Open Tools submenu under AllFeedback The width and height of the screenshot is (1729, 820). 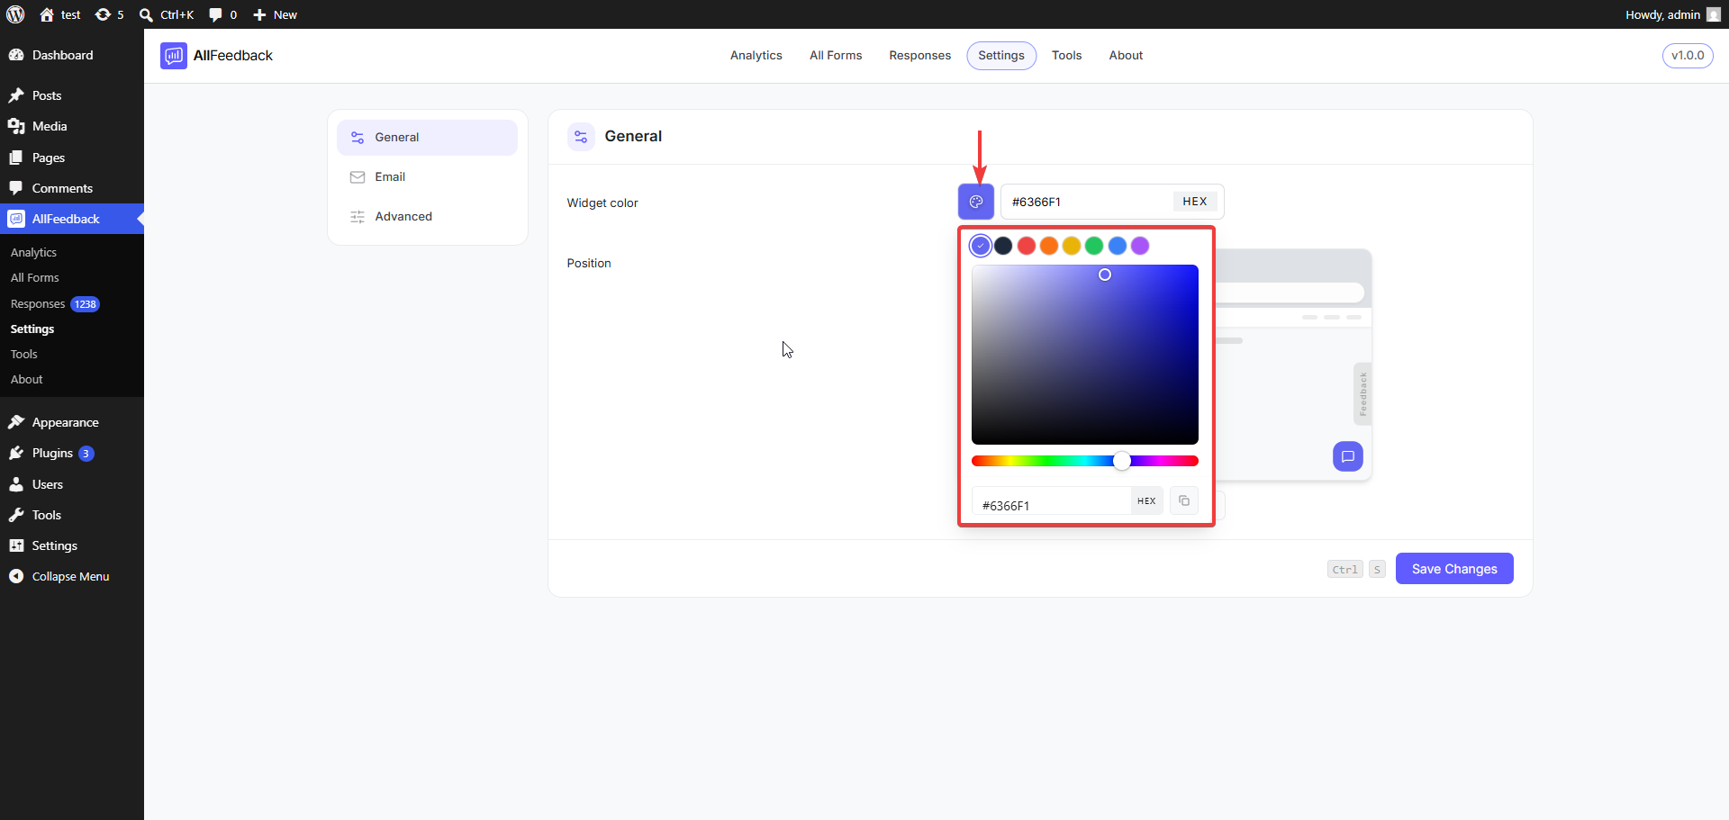click(24, 354)
